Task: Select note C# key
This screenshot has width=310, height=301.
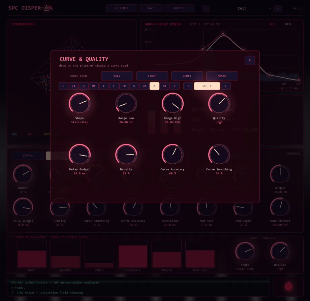Action: click(x=73, y=86)
